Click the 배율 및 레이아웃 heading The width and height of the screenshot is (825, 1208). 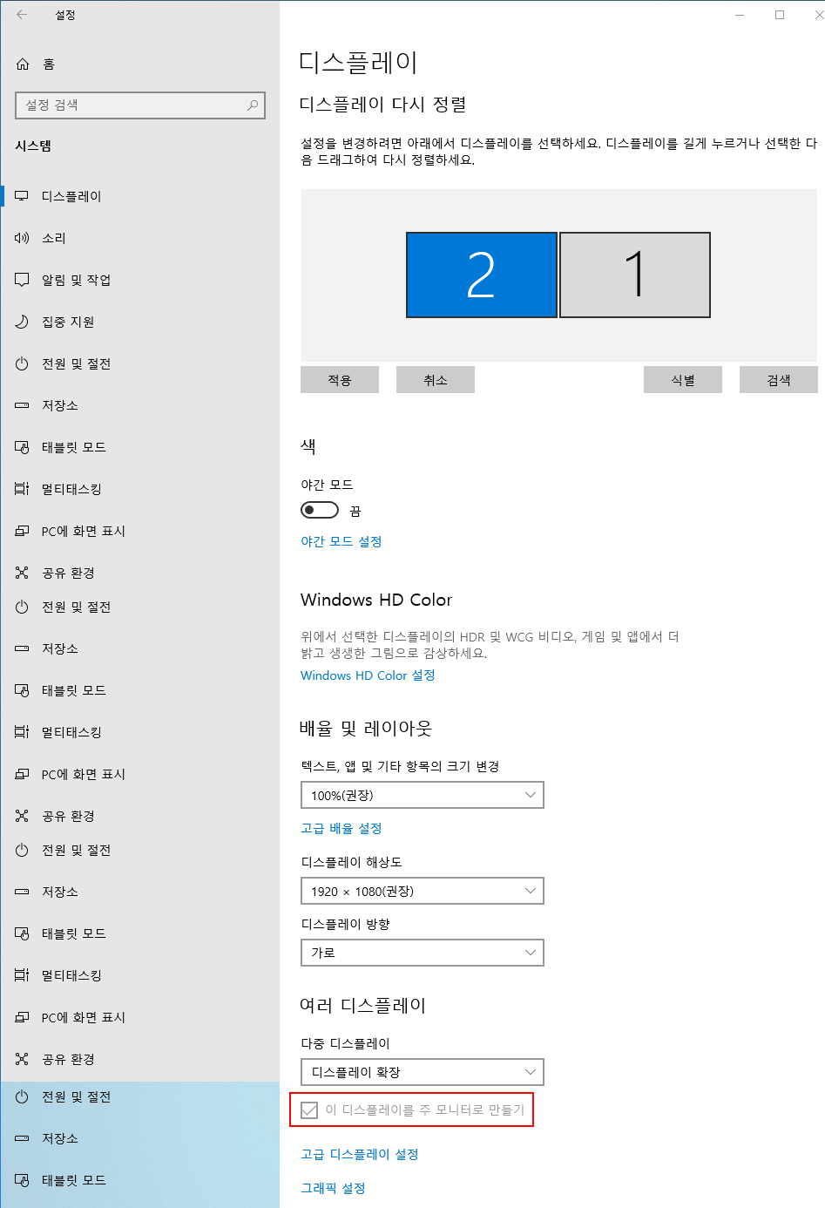[366, 729]
